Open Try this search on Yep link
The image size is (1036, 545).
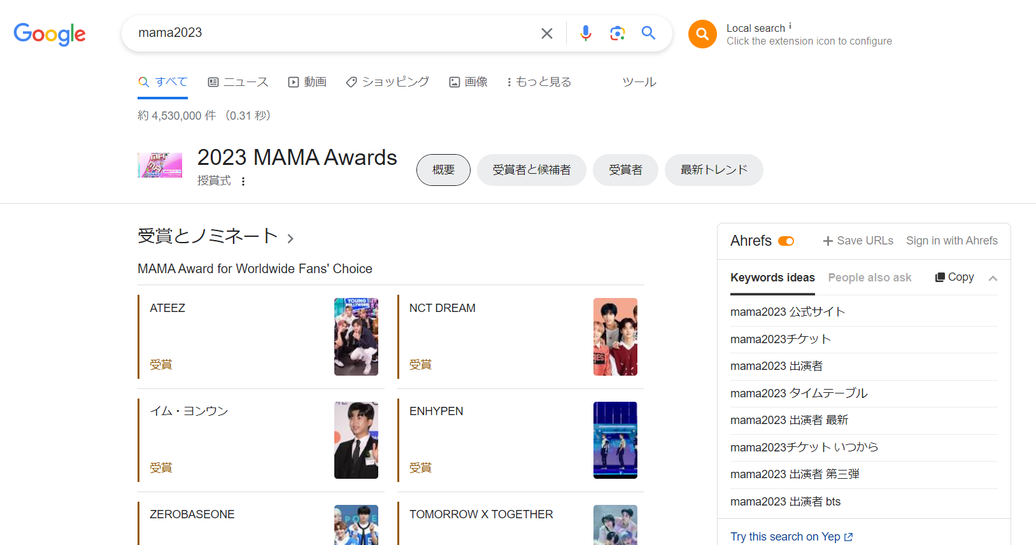[791, 537]
